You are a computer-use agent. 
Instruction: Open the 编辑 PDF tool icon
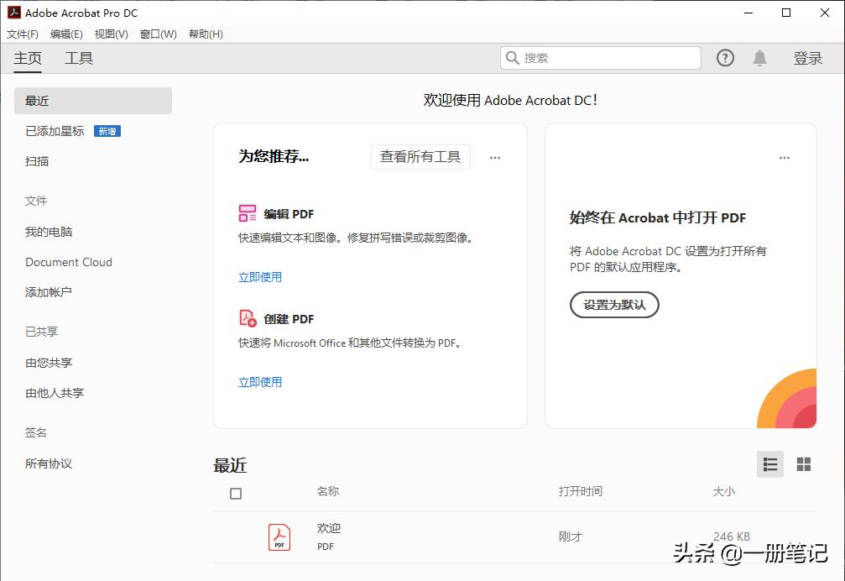(248, 214)
